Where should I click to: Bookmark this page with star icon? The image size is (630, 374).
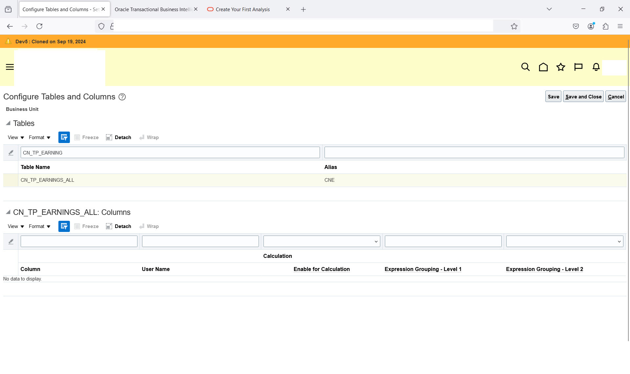pos(514,26)
